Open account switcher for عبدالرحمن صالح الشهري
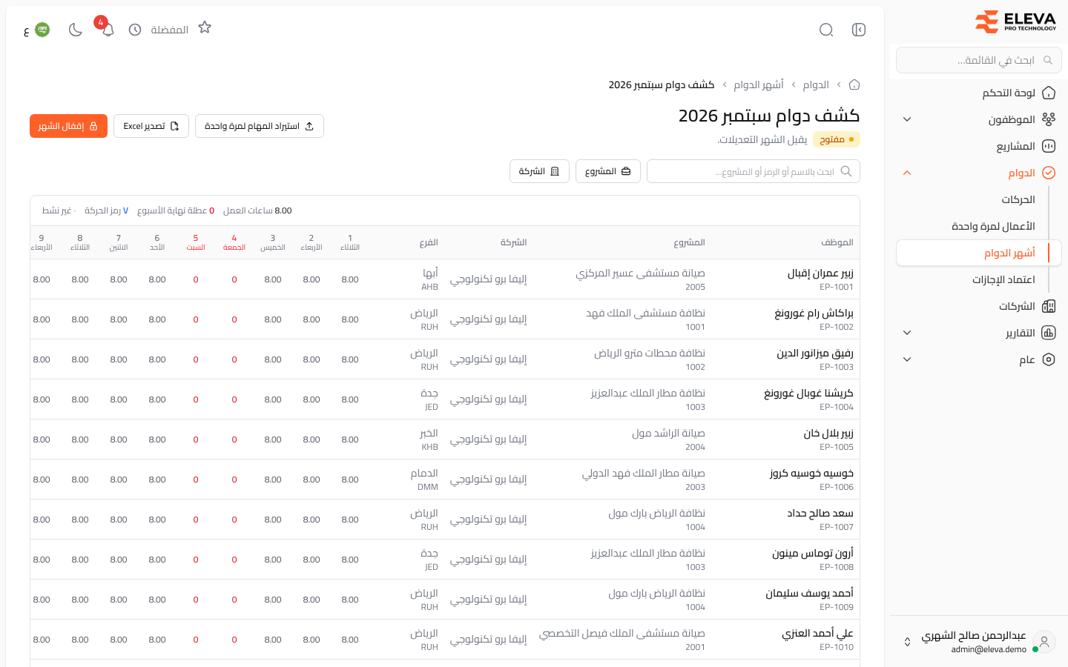The height and width of the screenshot is (667, 1068). pos(979,642)
